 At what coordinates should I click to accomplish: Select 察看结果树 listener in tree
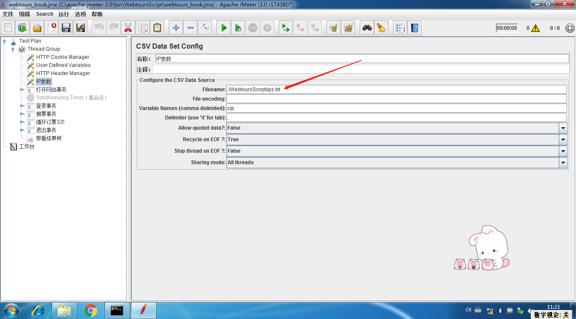49,138
